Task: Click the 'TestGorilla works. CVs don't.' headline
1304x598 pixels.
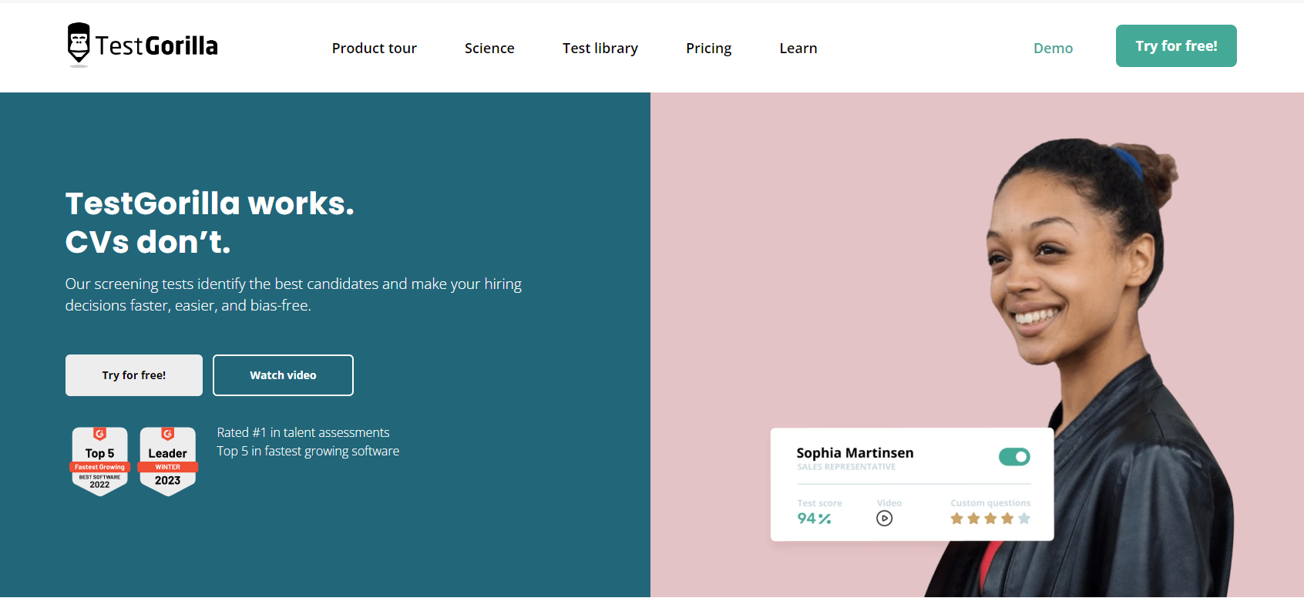Action: (210, 223)
